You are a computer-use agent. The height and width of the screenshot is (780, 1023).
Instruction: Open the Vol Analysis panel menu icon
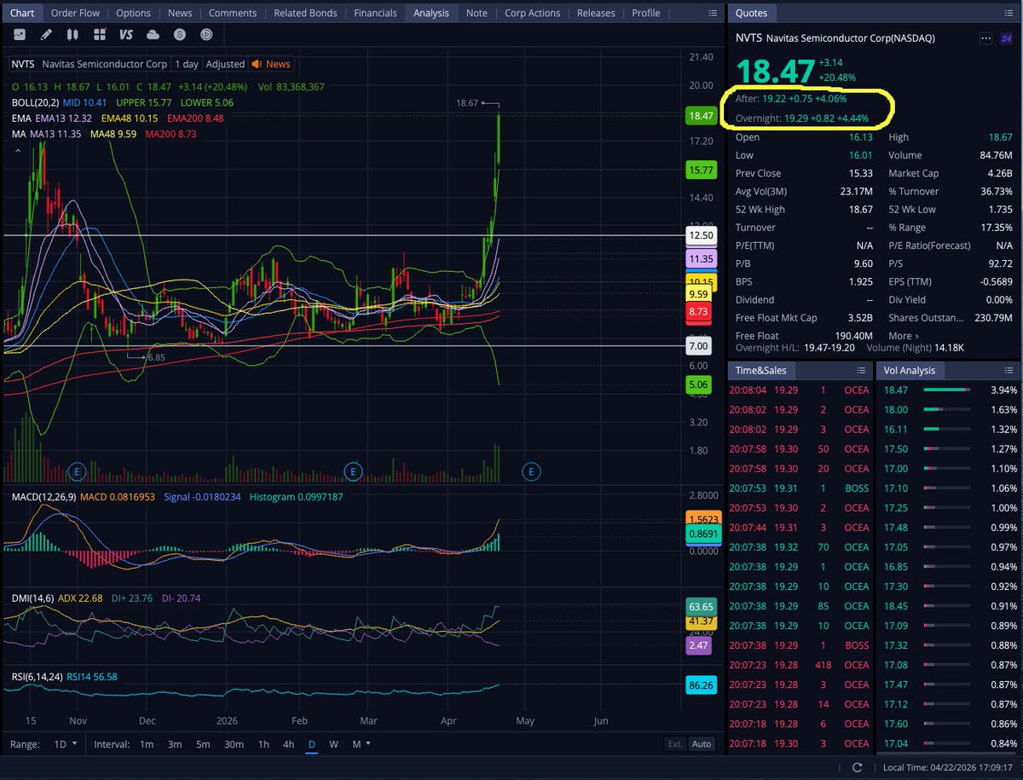click(1010, 370)
